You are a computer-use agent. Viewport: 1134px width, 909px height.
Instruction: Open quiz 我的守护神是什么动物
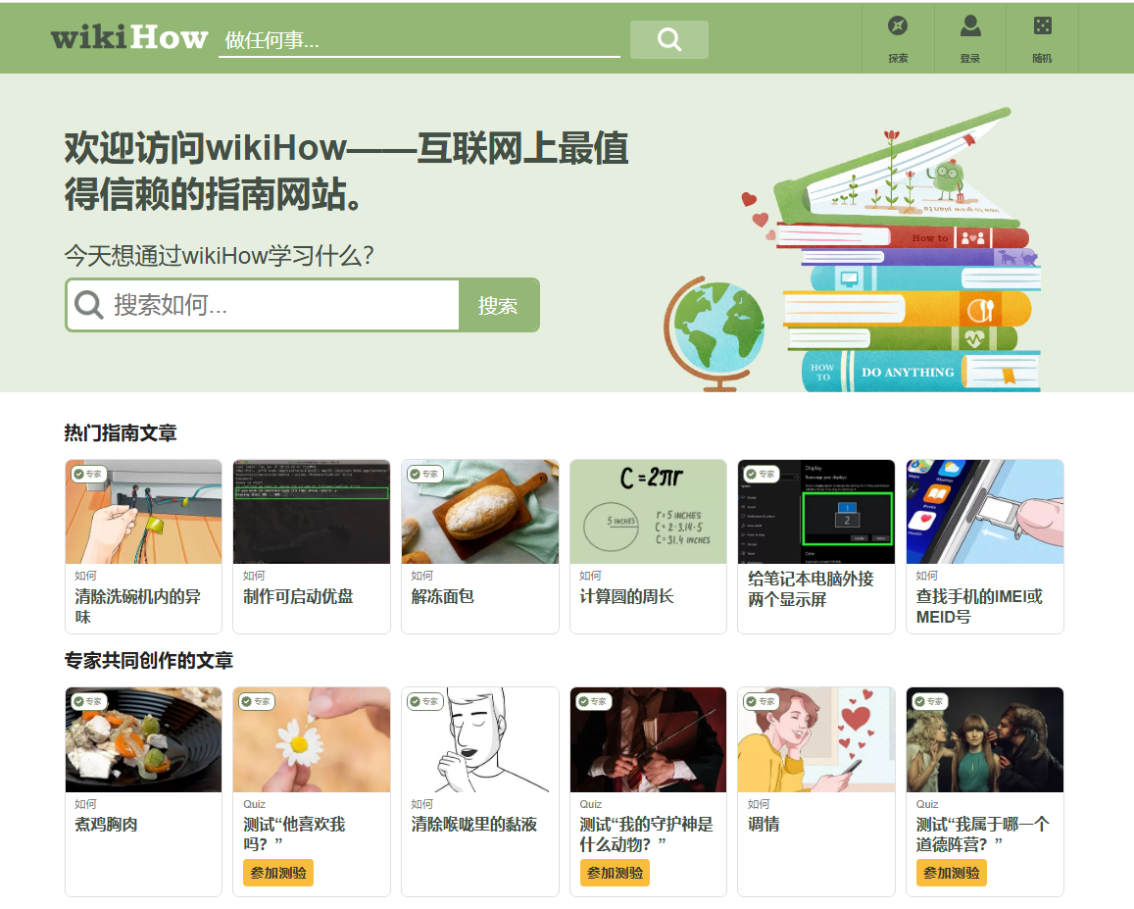point(647,834)
